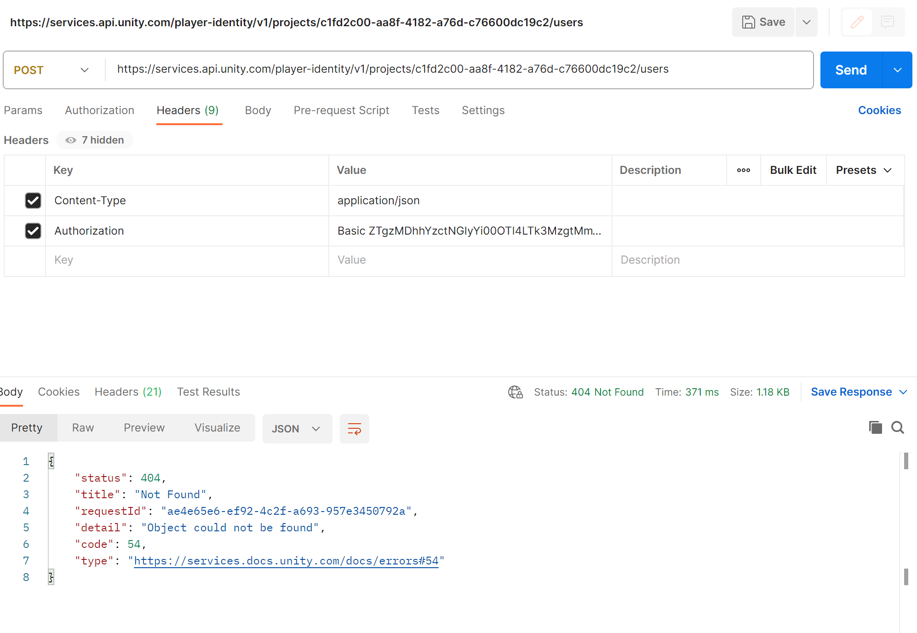This screenshot has width=917, height=633.
Task: Expand the Send button dropdown arrow
Action: pos(897,70)
